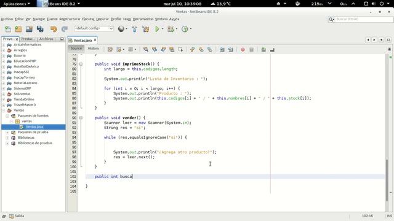Click the power icon in system bar
394x221 pixels.
382,4
